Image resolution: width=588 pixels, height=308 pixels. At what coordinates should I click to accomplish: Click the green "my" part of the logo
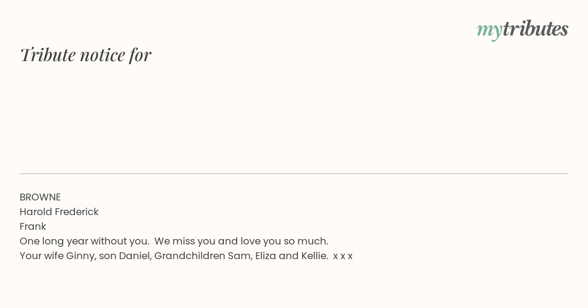[x=490, y=31]
